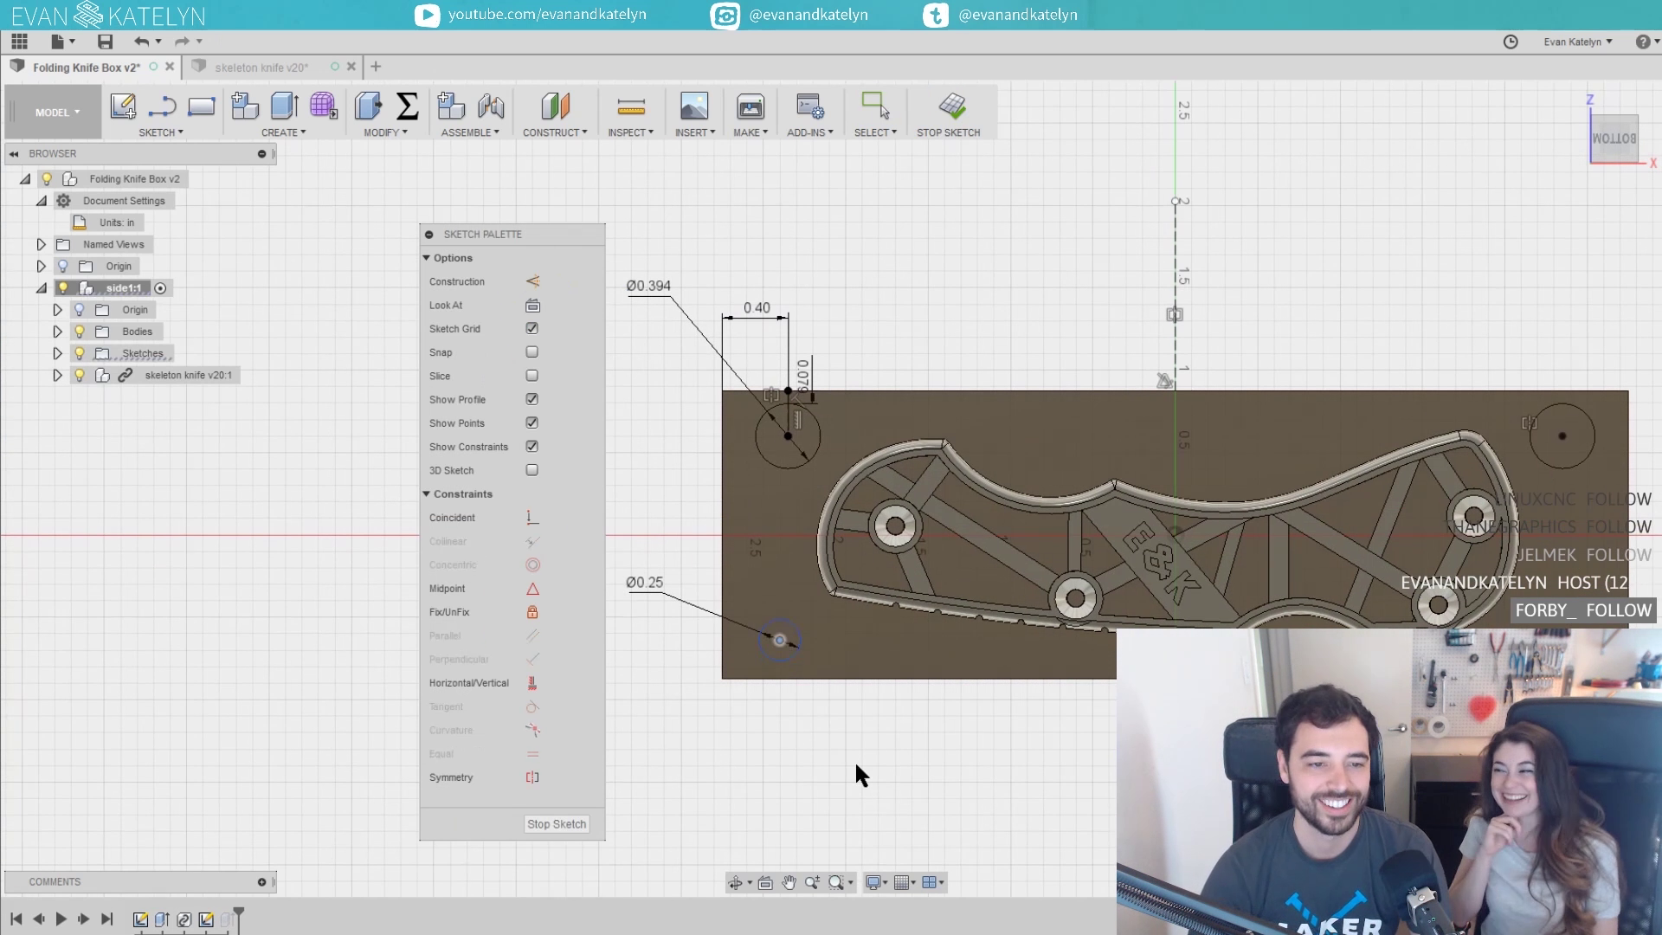Screen dimensions: 1662x935
Task: Click the Pan hand icon in navigation bar
Action: tap(789, 882)
